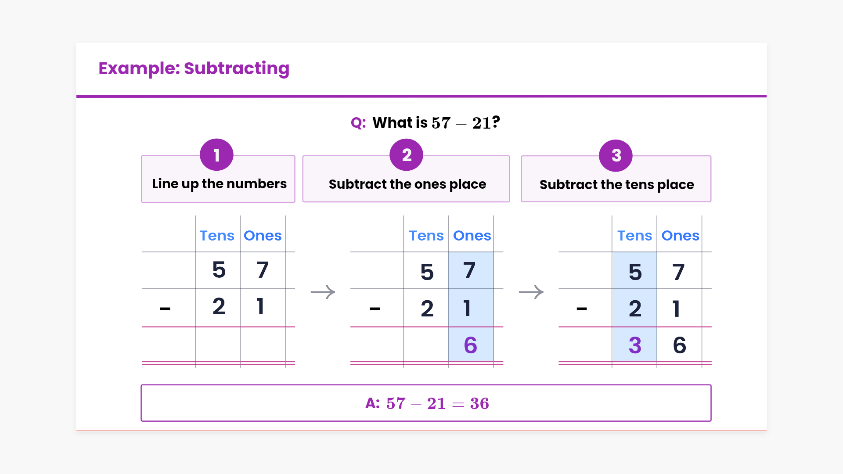Click the question text "What is 57 − 21?"
The width and height of the screenshot is (843, 474).
pos(436,123)
